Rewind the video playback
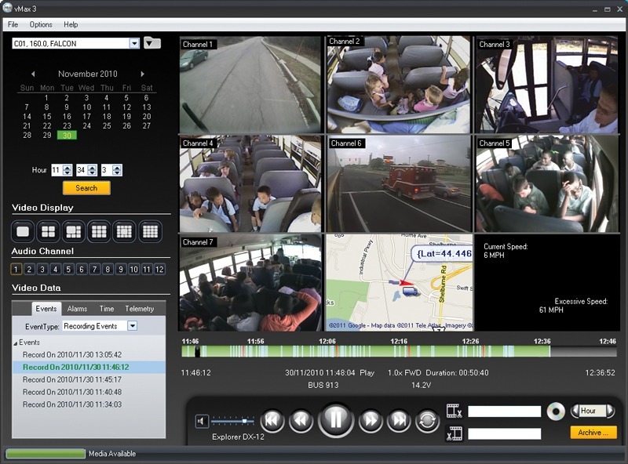The height and width of the screenshot is (464, 628). pyautogui.click(x=301, y=420)
